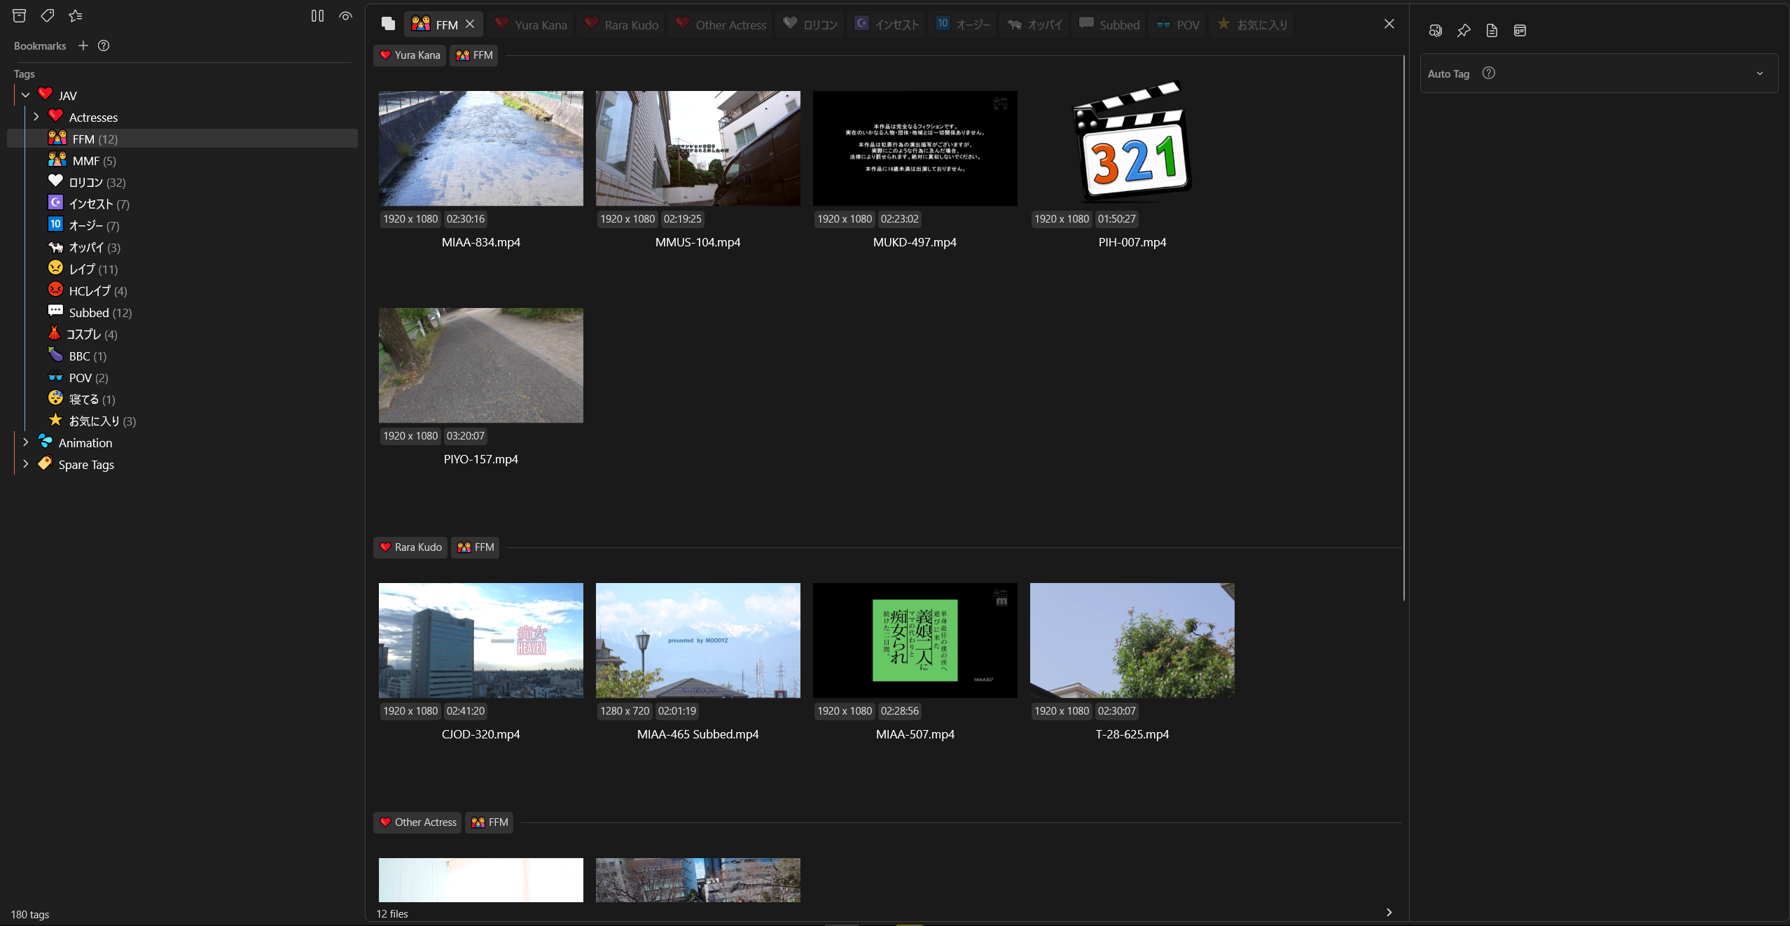Viewport: 1790px width, 926px height.
Task: Select the PIH-007.mp4 media player thumbnail
Action: (1132, 142)
